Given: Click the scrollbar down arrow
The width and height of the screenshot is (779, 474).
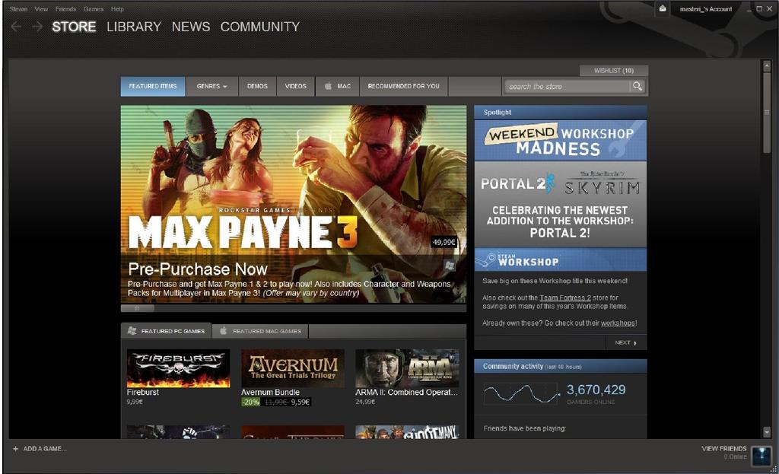Looking at the screenshot, I should (767, 433).
